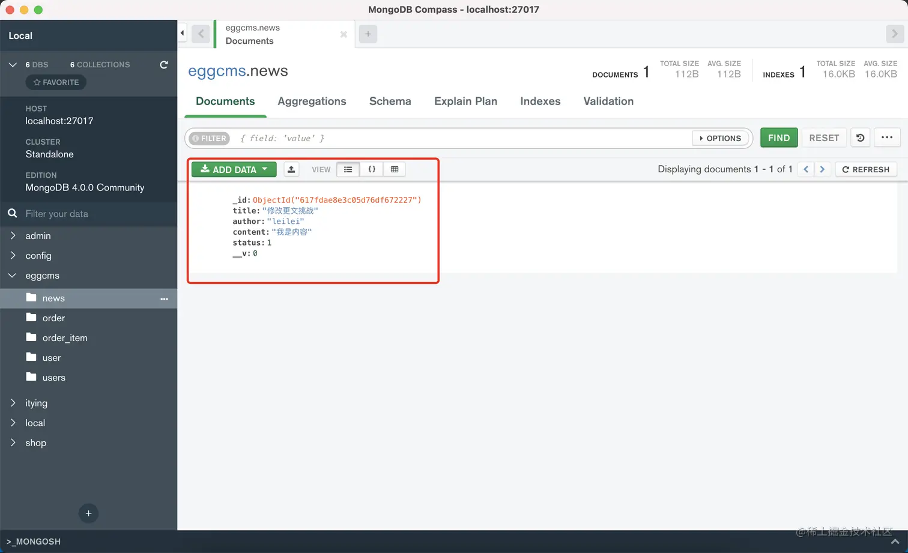Switch to Aggregations tab
This screenshot has height=553, width=908.
point(312,101)
